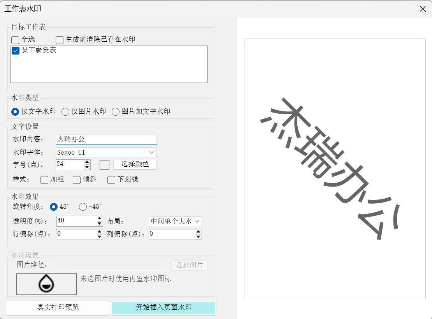Check the 全选 checkbox

coord(15,40)
